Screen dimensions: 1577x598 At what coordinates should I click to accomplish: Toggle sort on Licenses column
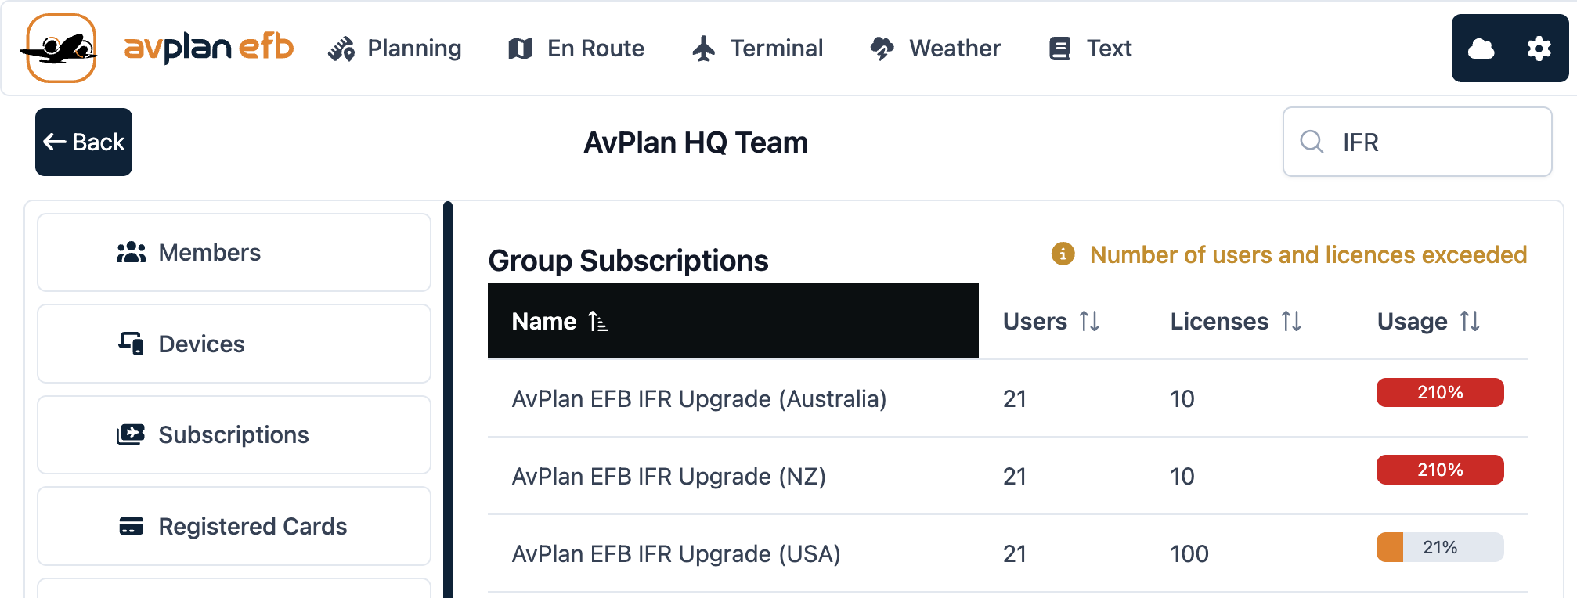1291,322
